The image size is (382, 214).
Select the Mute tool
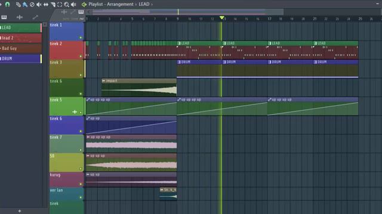coord(39,4)
